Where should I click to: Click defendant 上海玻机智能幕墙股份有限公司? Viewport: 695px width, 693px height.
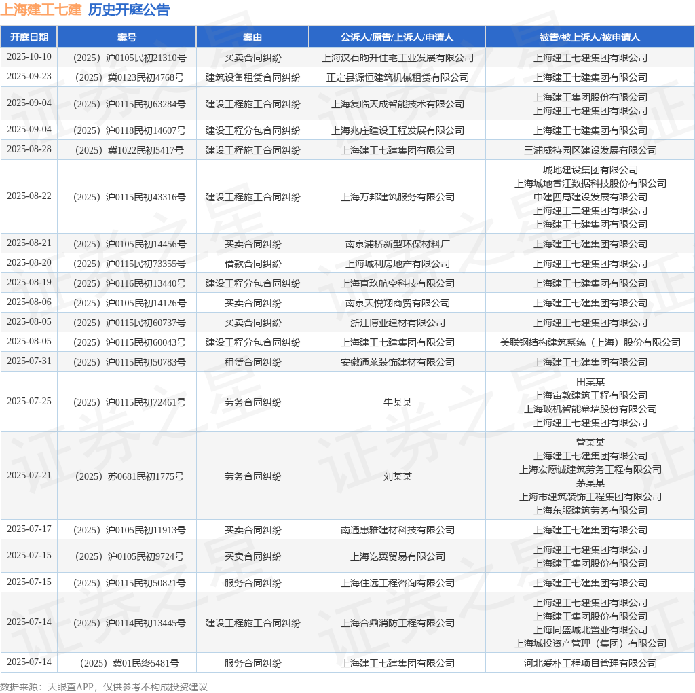click(x=590, y=409)
